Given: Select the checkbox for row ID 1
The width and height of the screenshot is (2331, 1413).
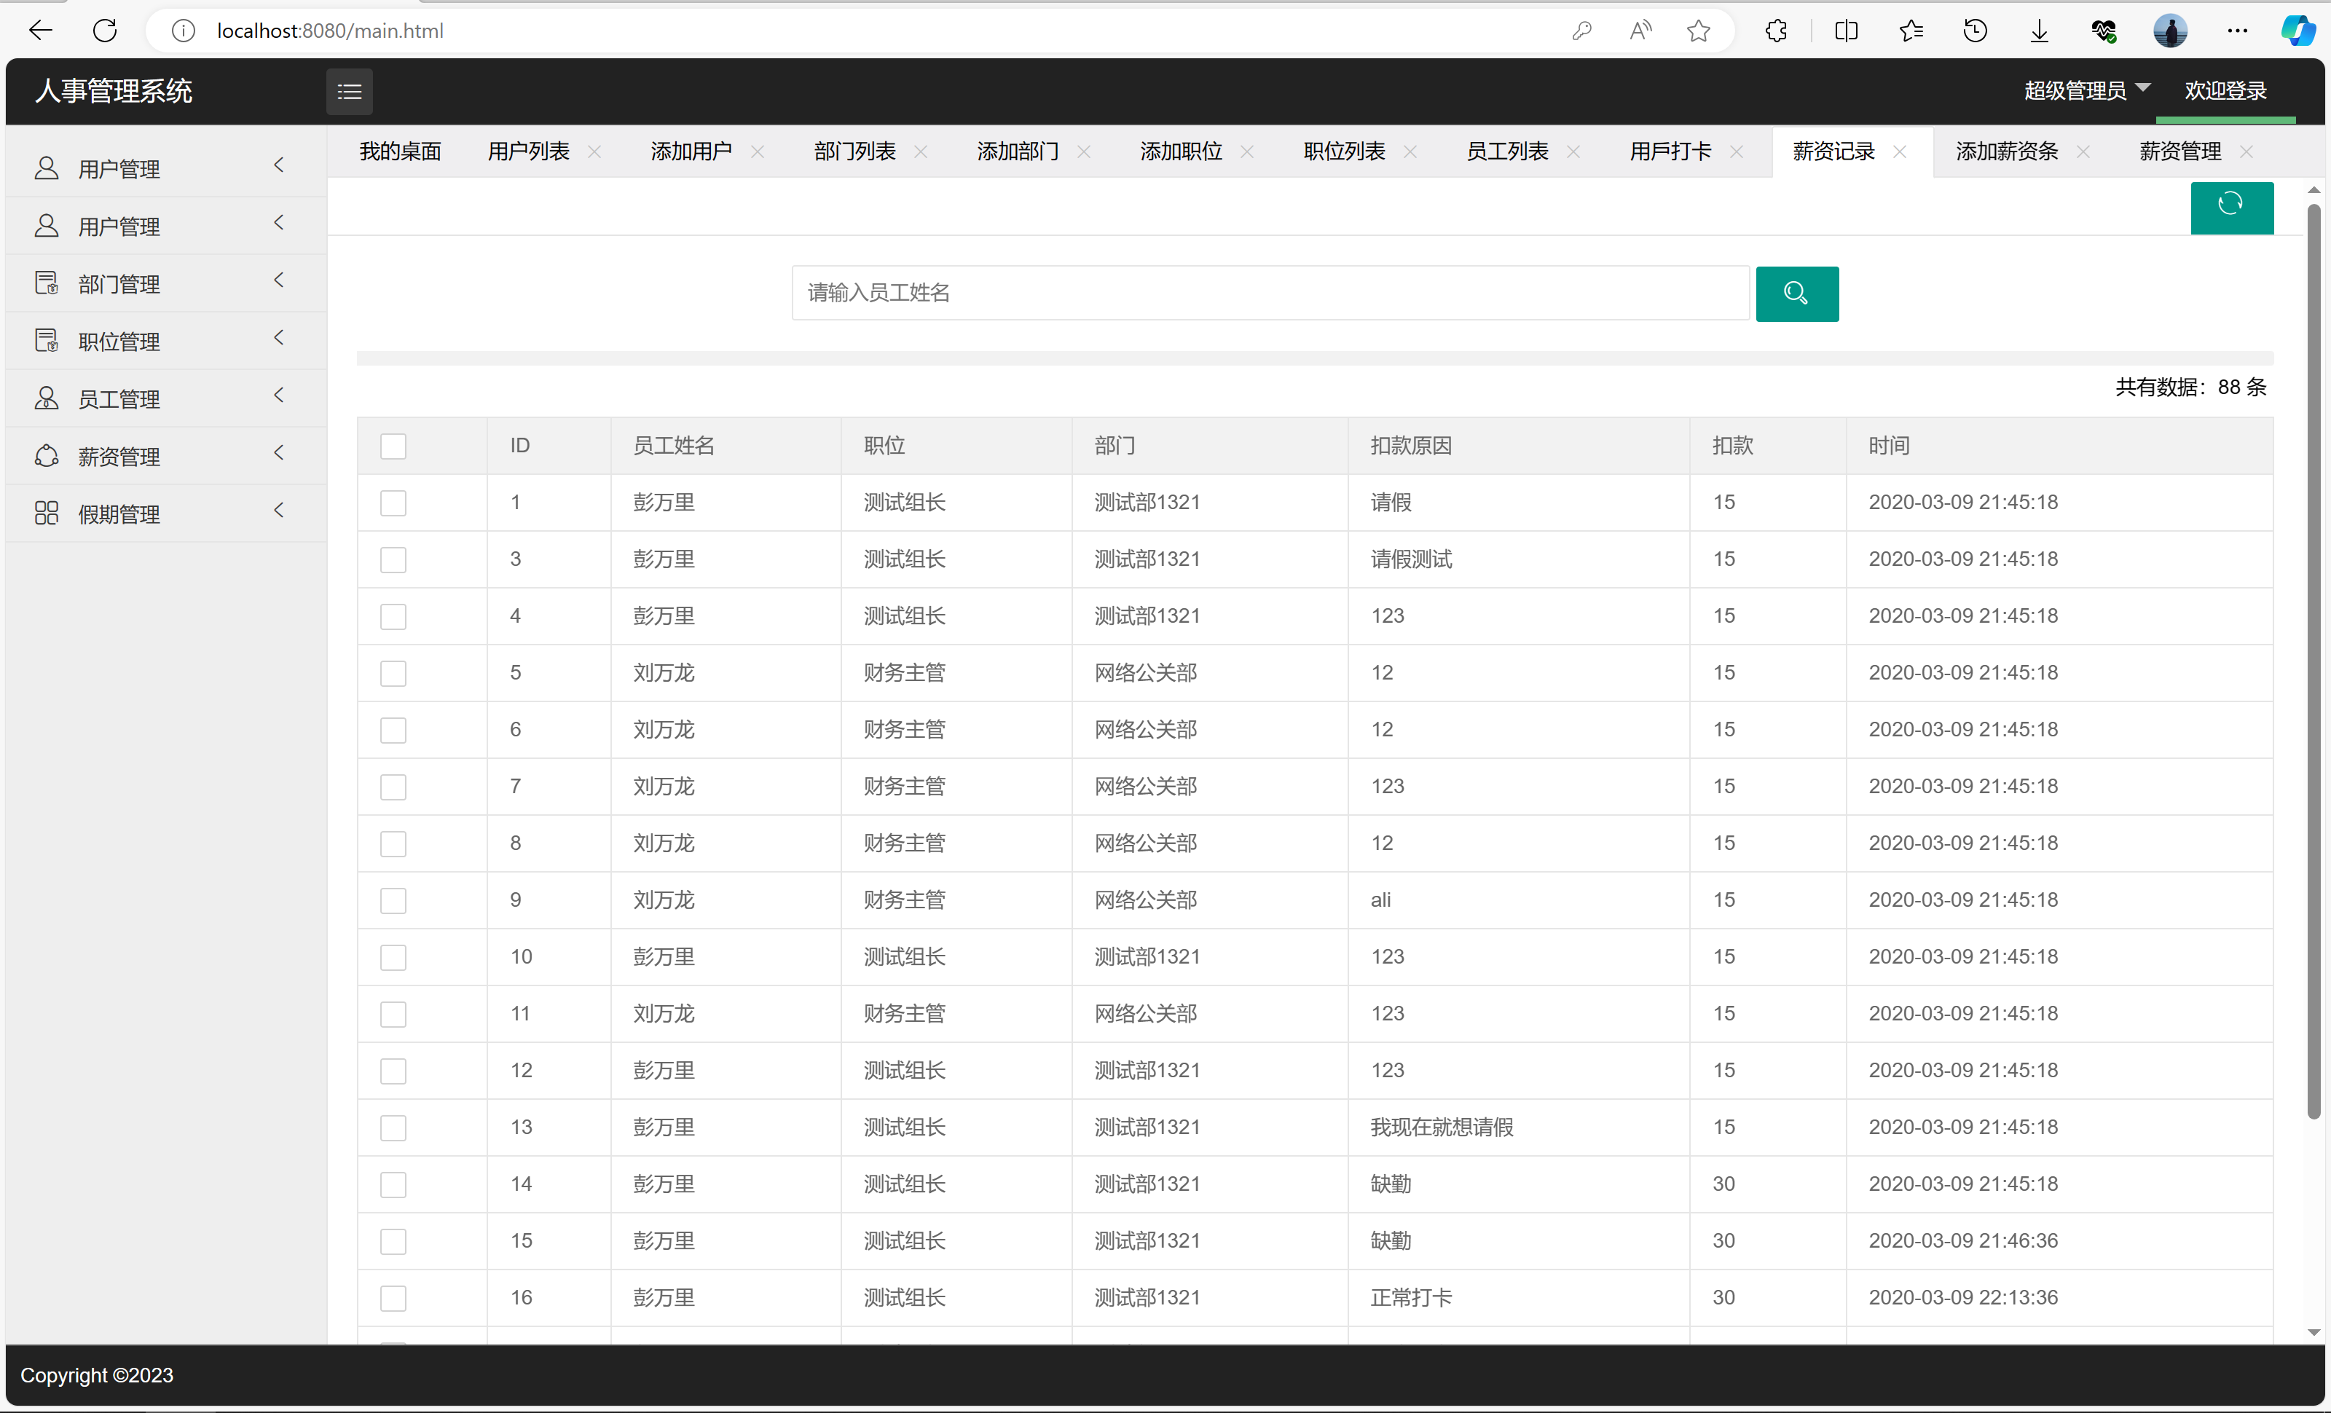Looking at the screenshot, I should (393, 503).
